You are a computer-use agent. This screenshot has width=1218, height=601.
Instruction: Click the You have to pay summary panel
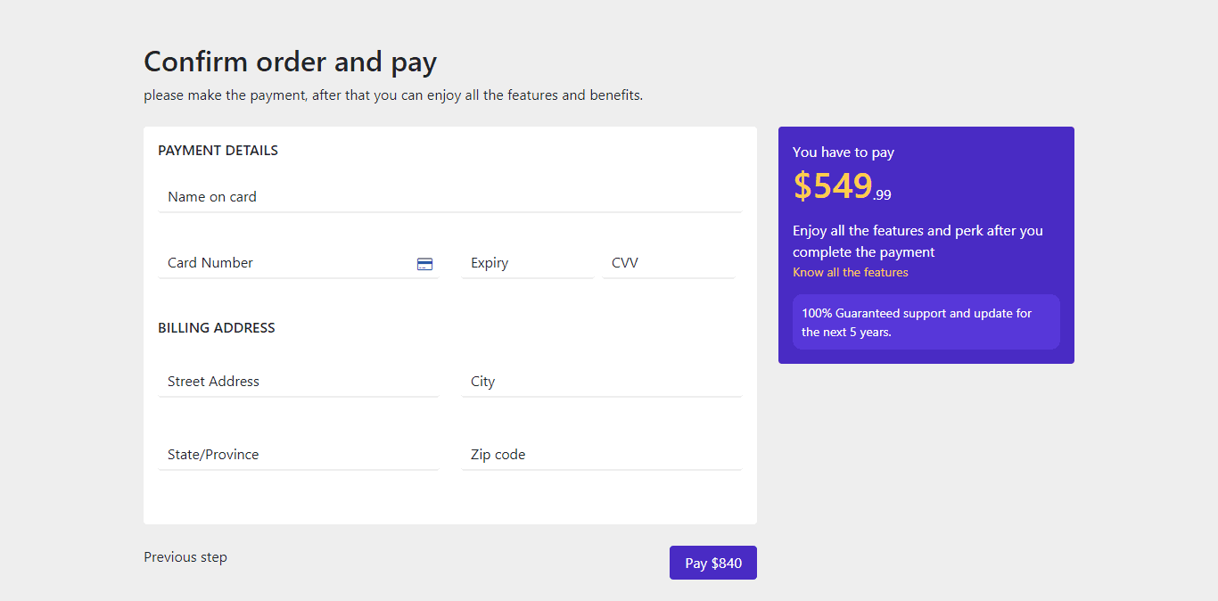tap(926, 244)
